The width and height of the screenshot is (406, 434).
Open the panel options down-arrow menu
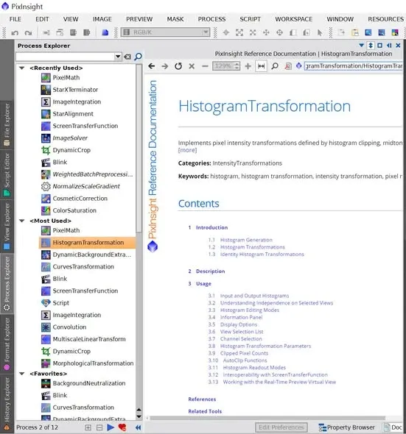coord(361,45)
